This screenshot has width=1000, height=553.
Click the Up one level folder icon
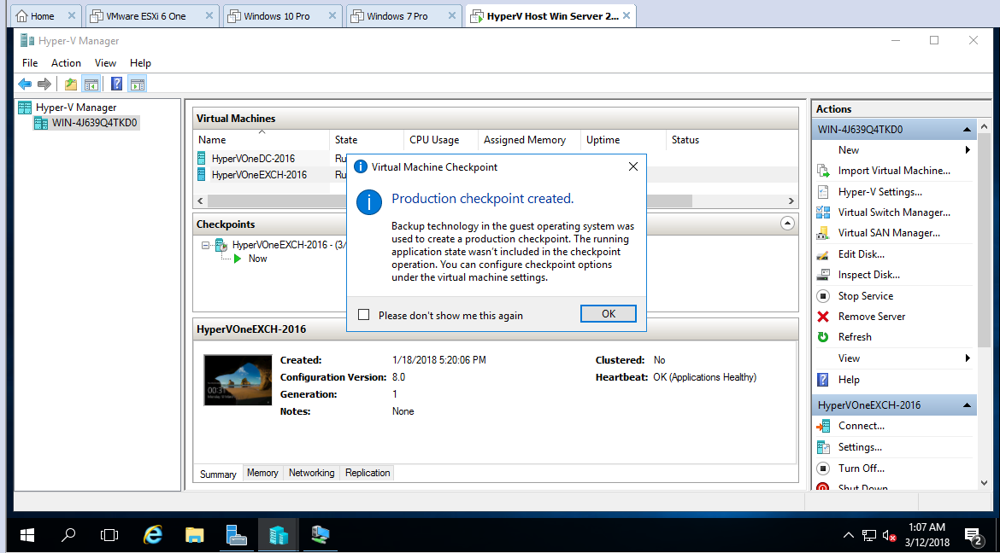click(71, 84)
